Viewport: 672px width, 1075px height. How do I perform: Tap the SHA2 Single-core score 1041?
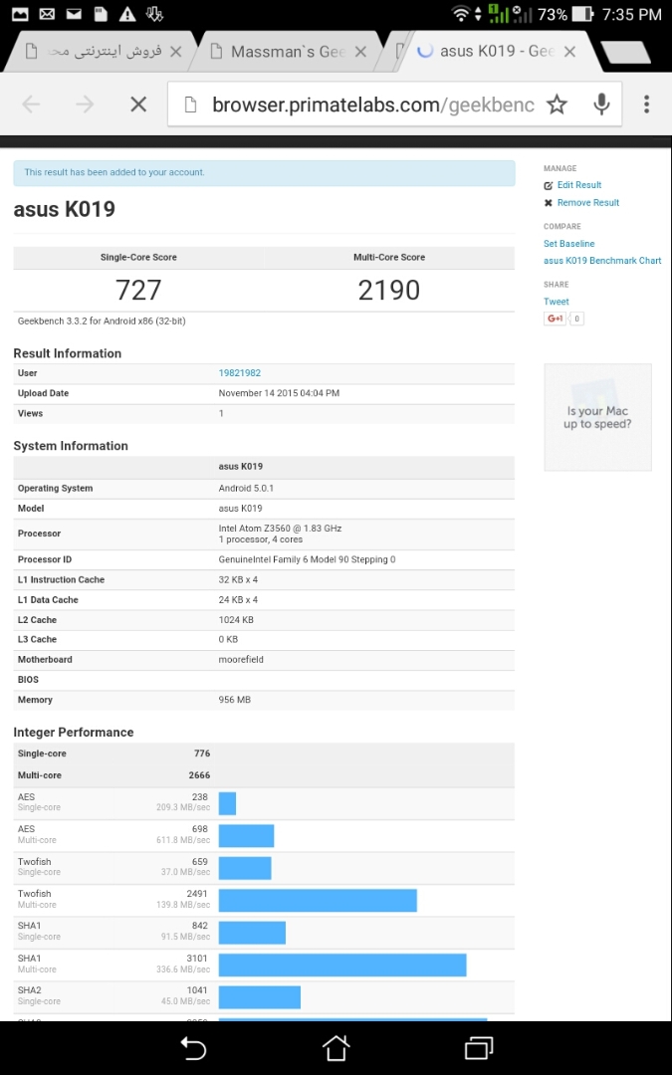tap(199, 990)
